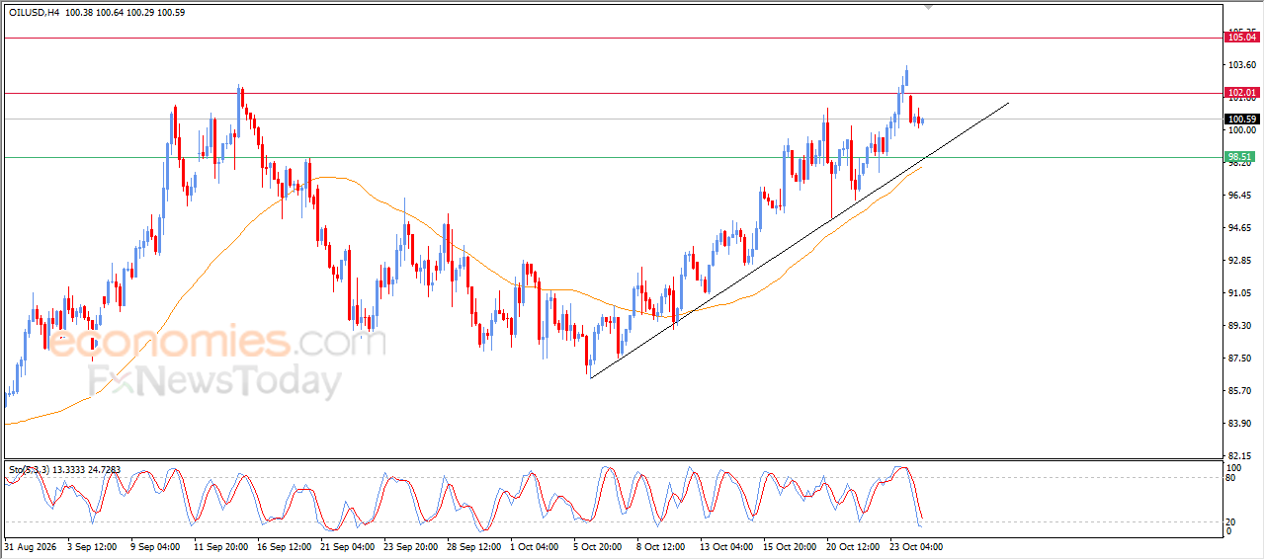Click the 91.05 price axis label
This screenshot has width=1265, height=560.
coord(1239,293)
